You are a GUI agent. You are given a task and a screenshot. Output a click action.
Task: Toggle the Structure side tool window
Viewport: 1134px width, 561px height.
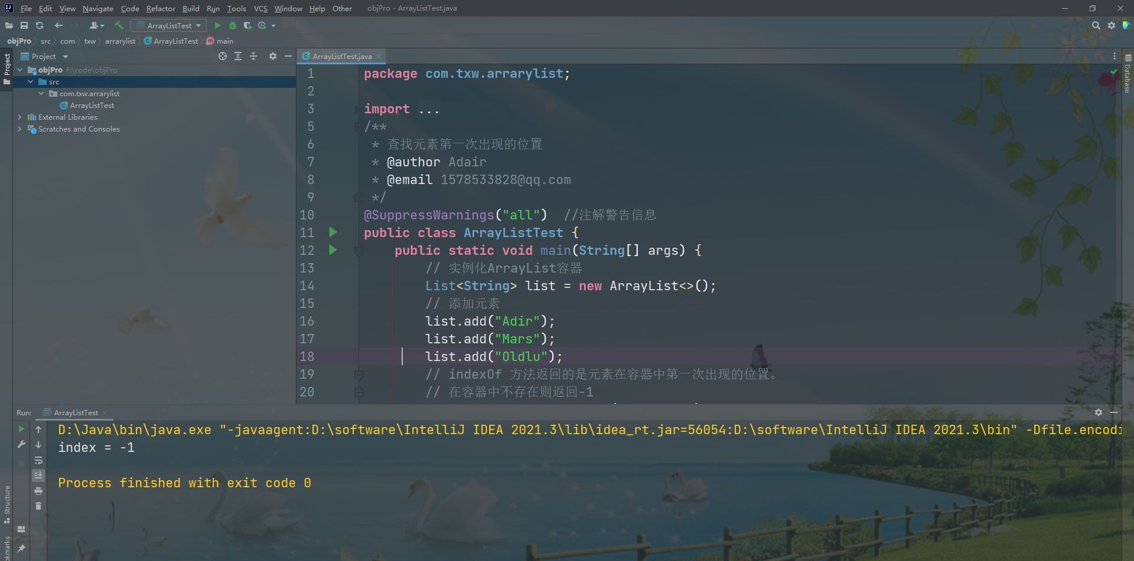tap(6, 504)
